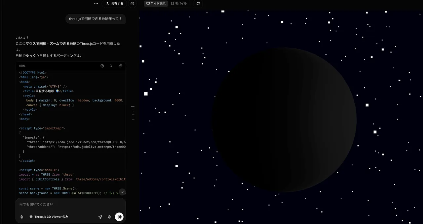Image resolution: width=423 pixels, height=224 pixels.
Task: Refresh the preview with reload icon
Action: pos(198,4)
